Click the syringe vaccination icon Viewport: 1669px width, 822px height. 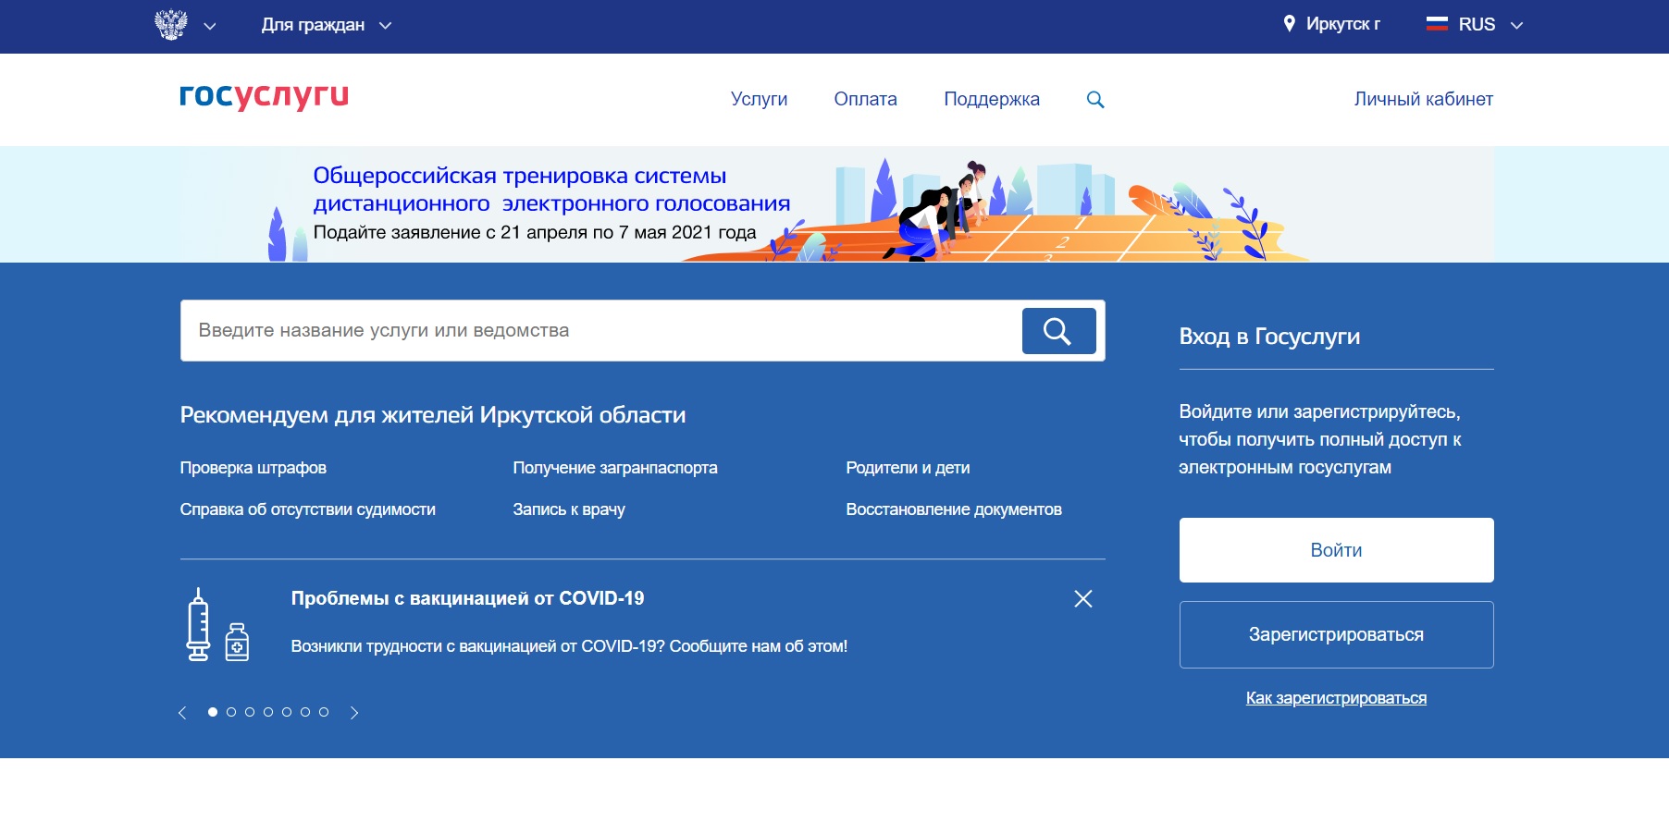pyautogui.click(x=198, y=624)
